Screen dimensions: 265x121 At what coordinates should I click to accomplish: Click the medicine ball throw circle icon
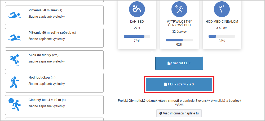pyautogui.click(x=222, y=9)
